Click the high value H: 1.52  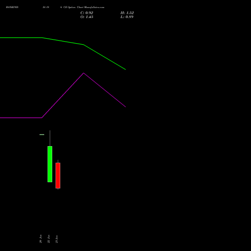point(127,13)
